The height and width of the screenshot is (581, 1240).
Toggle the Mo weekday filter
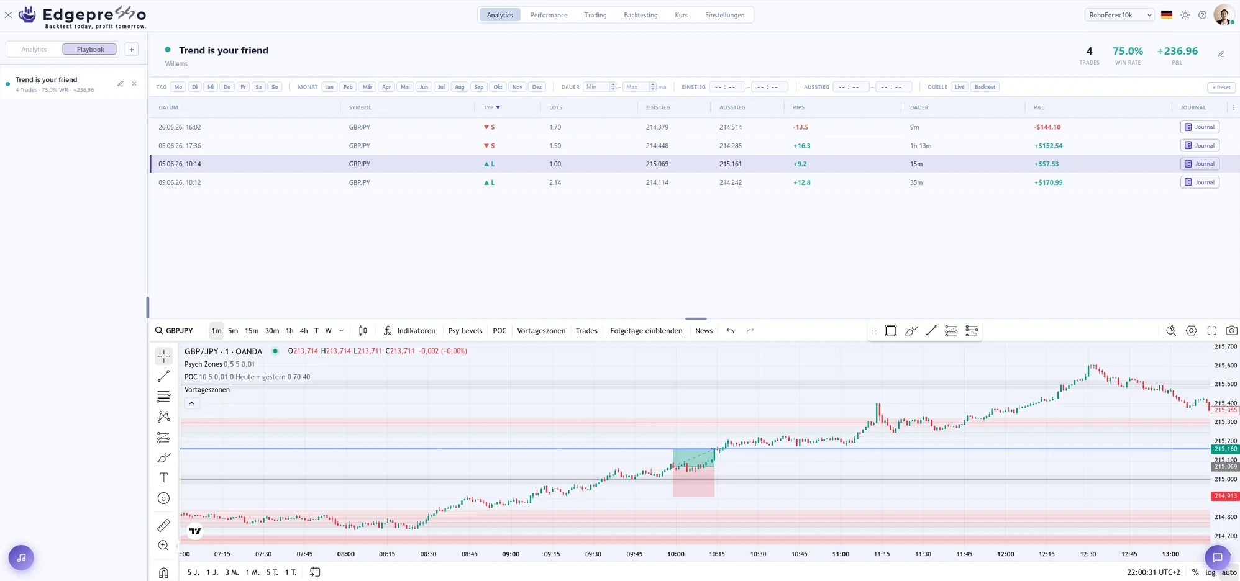[x=178, y=87]
